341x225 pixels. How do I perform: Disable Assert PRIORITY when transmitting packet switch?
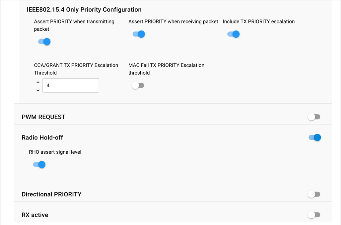[x=44, y=42]
